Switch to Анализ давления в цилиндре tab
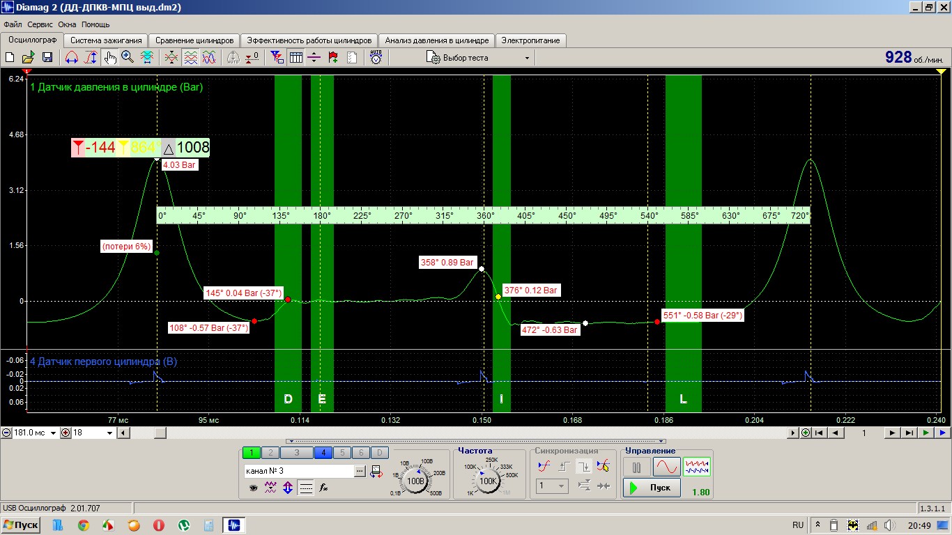The height and width of the screenshot is (535, 952). tap(437, 40)
